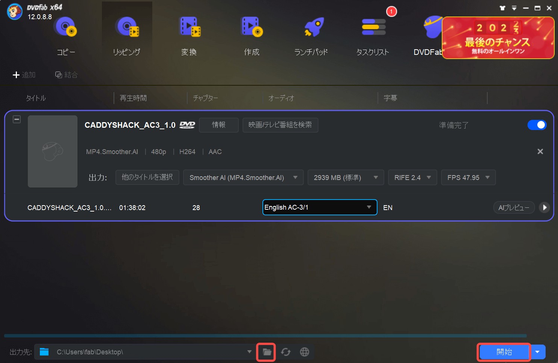This screenshot has height=363, width=558.
Task: Open the 2939 MB output size dropdown
Action: click(346, 177)
